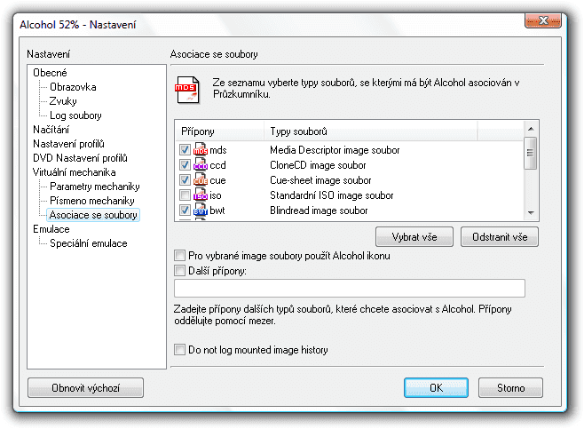The height and width of the screenshot is (429, 584).
Task: Click the file list scrollbar thumb
Action: [x=531, y=153]
